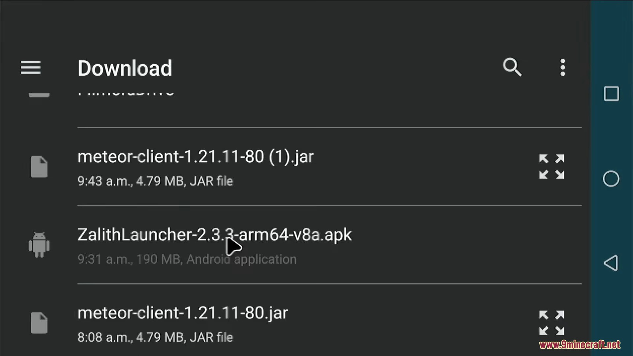Open the three-dot overflow menu
Screen dimensions: 633x356
562,67
